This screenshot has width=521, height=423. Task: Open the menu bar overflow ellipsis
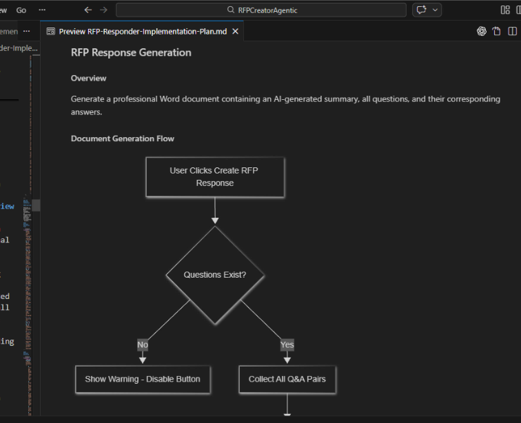[x=43, y=10]
